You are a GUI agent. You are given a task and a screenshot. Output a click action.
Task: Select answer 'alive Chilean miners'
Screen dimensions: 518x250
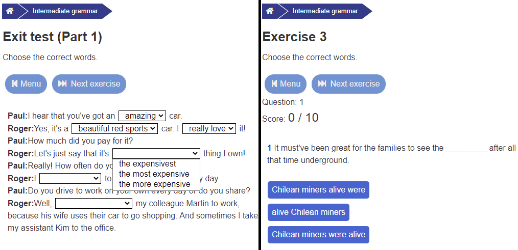308,212
